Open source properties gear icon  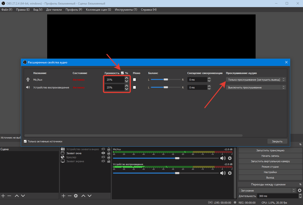76,196
